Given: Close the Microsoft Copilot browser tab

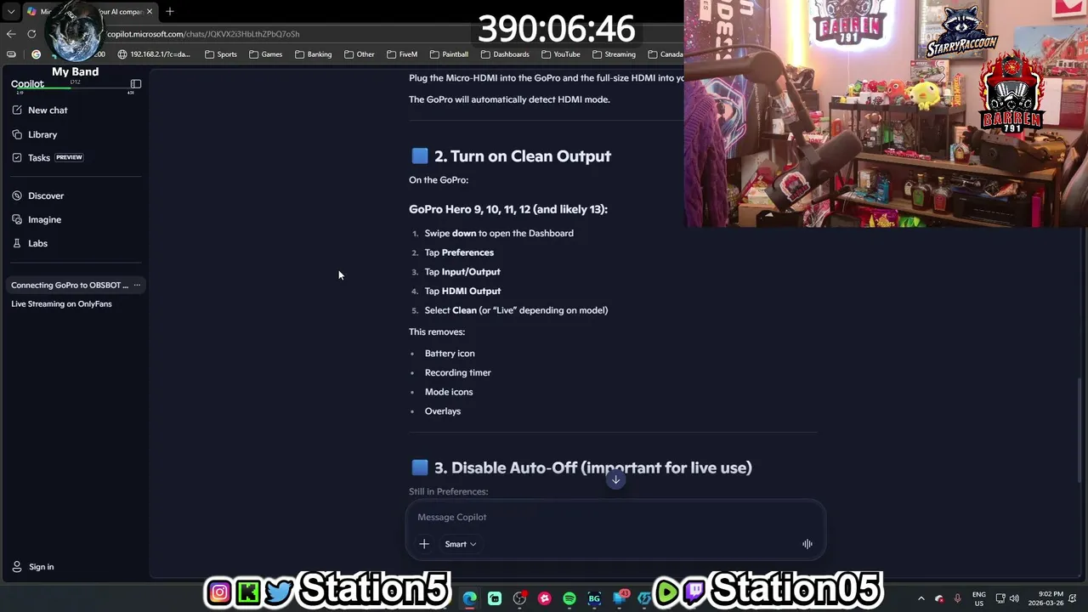Looking at the screenshot, I should (x=150, y=12).
